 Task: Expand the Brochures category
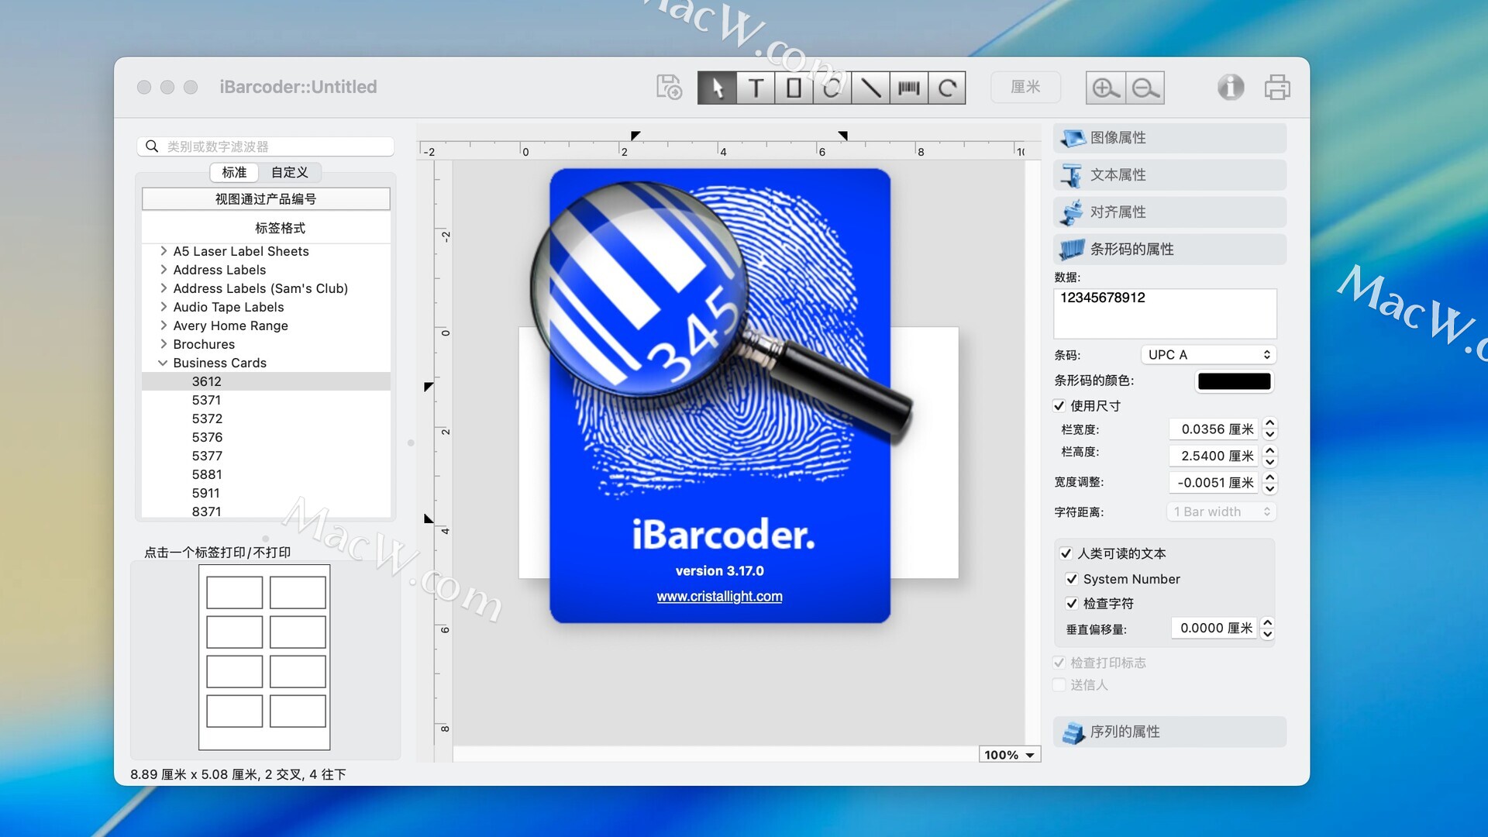pos(164,344)
